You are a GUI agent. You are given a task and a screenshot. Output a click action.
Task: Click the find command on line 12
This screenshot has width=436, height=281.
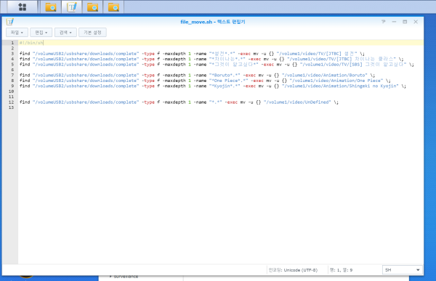[25, 102]
